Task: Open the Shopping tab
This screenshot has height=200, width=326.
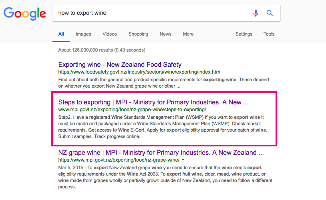Action: [x=138, y=34]
